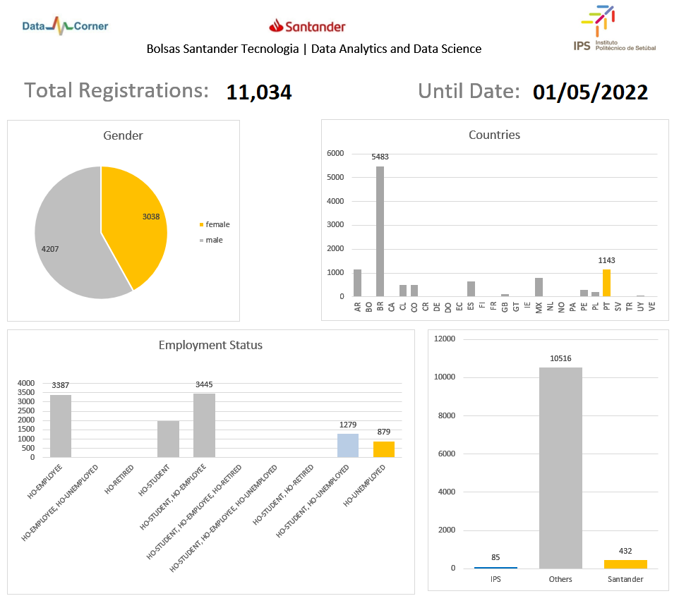Select the male legend color swatch
The height and width of the screenshot is (608, 679).
click(x=201, y=241)
